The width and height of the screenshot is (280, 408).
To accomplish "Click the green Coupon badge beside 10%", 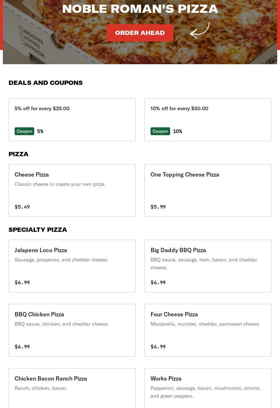I will click(x=160, y=131).
